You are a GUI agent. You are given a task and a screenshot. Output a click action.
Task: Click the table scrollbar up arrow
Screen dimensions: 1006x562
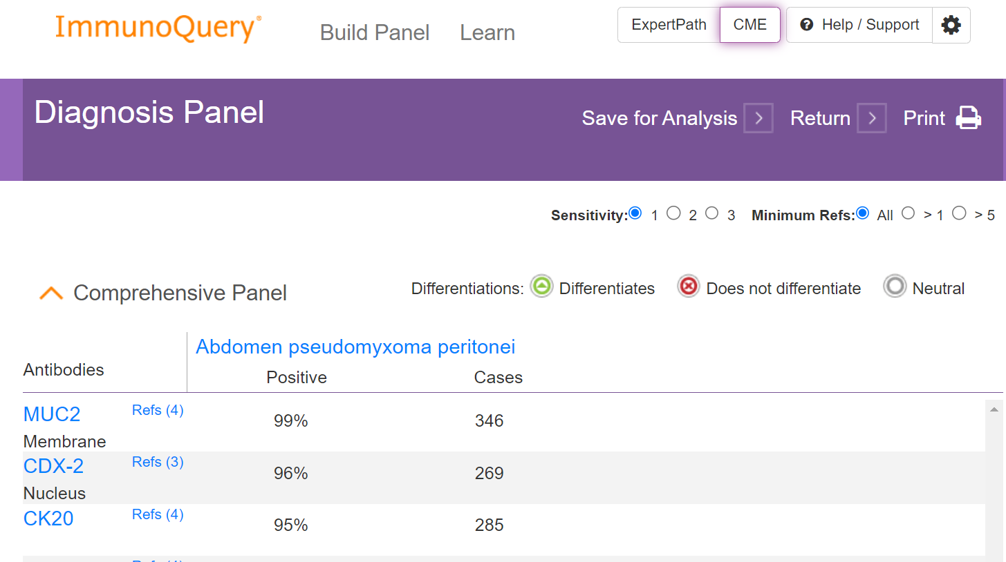(994, 409)
